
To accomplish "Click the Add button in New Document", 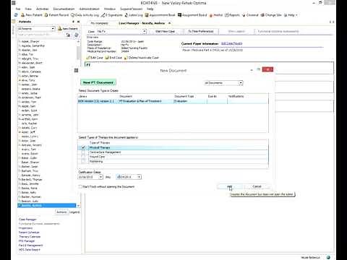I will (x=230, y=186).
